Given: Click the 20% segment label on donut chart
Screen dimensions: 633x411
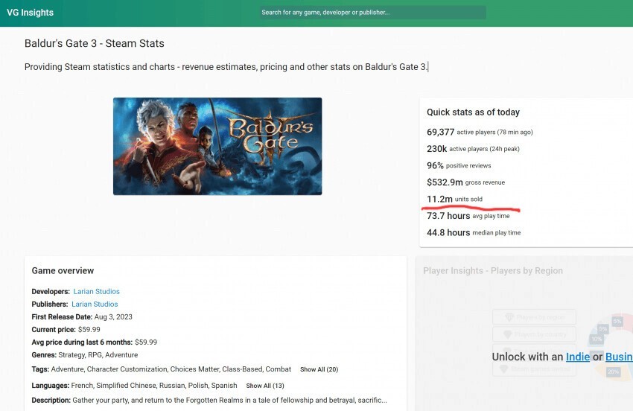Looking at the screenshot, I should pyautogui.click(x=613, y=372).
